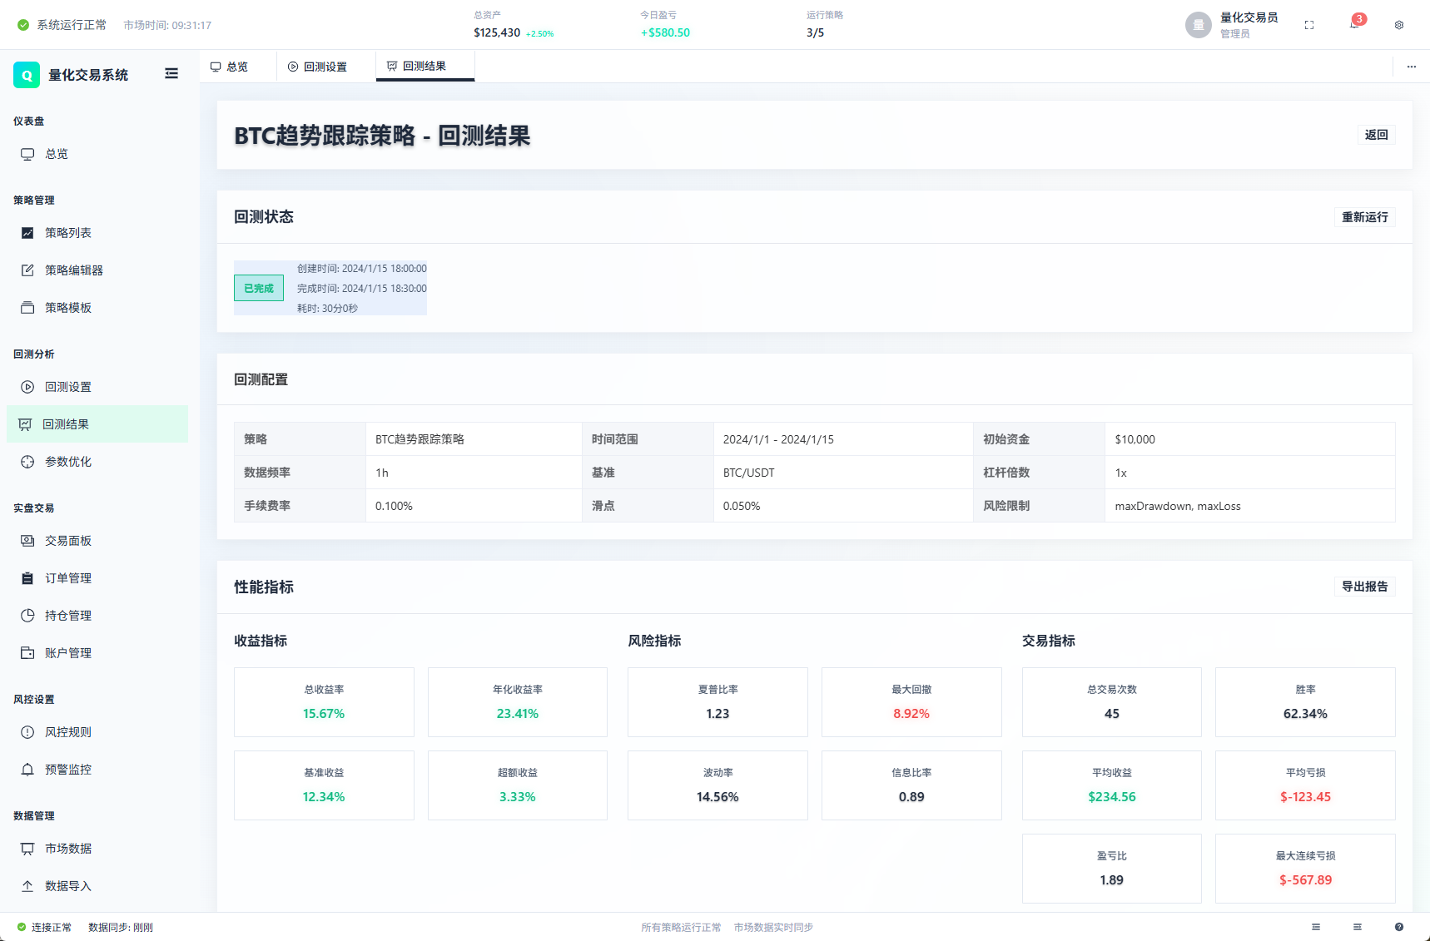Viewport: 1430px width, 941px height.
Task: Open 风控规则 sidebar item
Action: pyautogui.click(x=97, y=732)
